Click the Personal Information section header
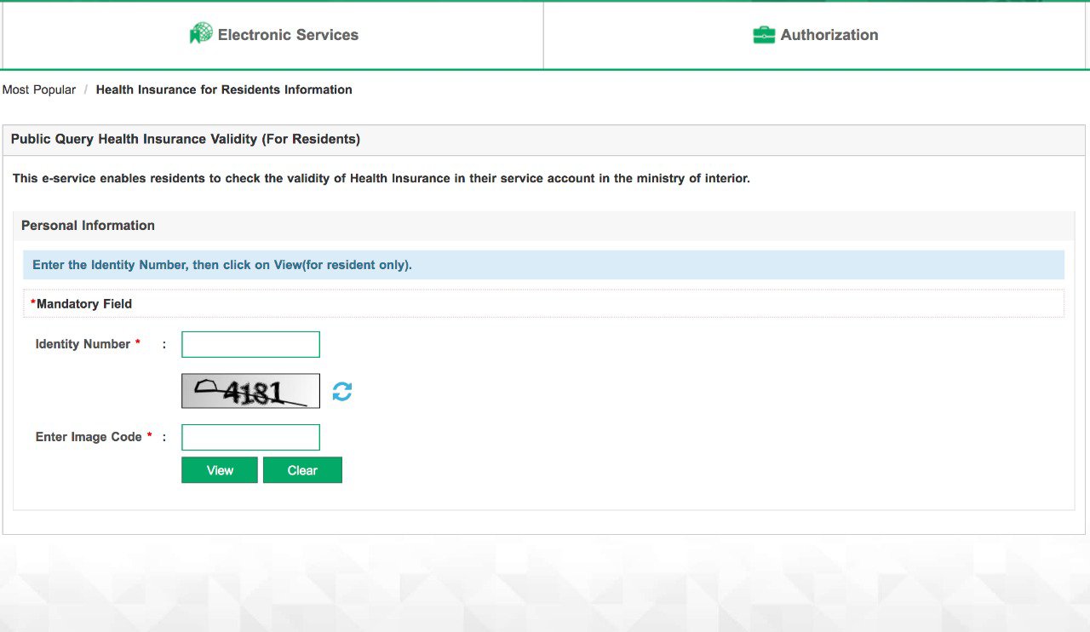 click(x=88, y=226)
